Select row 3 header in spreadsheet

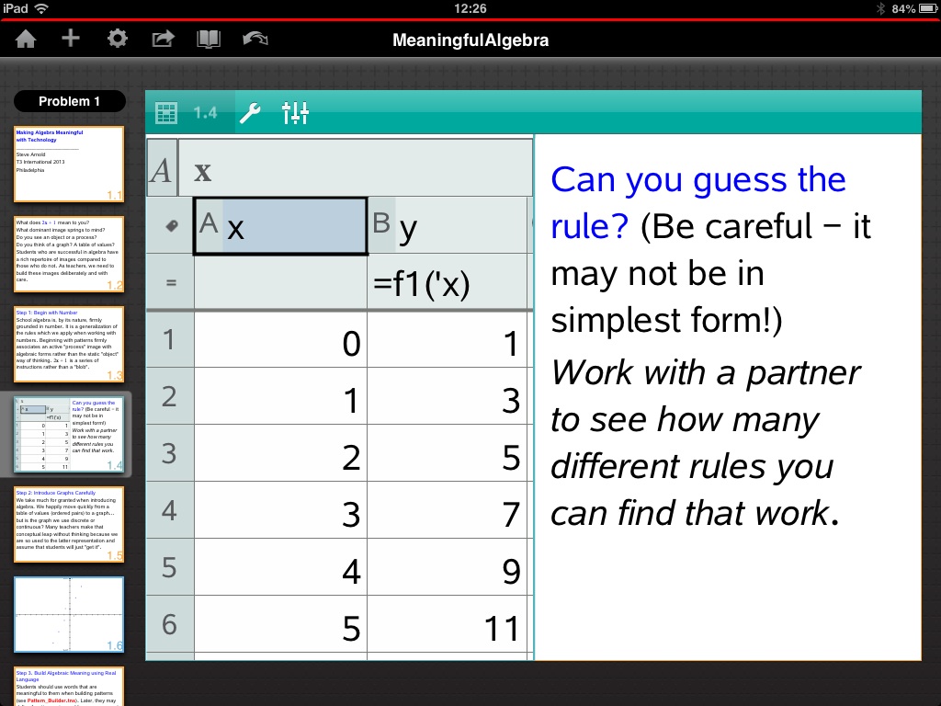coord(170,453)
